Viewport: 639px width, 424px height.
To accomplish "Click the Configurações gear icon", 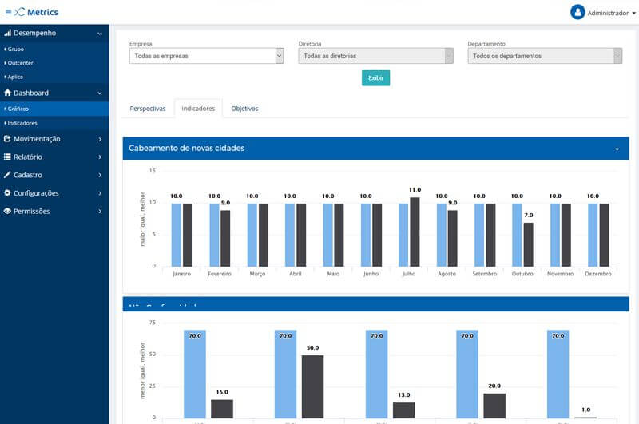I will tap(7, 192).
